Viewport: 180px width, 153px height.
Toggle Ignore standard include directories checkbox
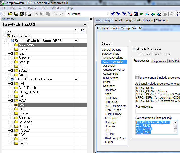(137, 77)
